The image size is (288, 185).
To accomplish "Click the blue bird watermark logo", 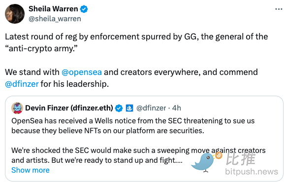I will click(x=203, y=162).
